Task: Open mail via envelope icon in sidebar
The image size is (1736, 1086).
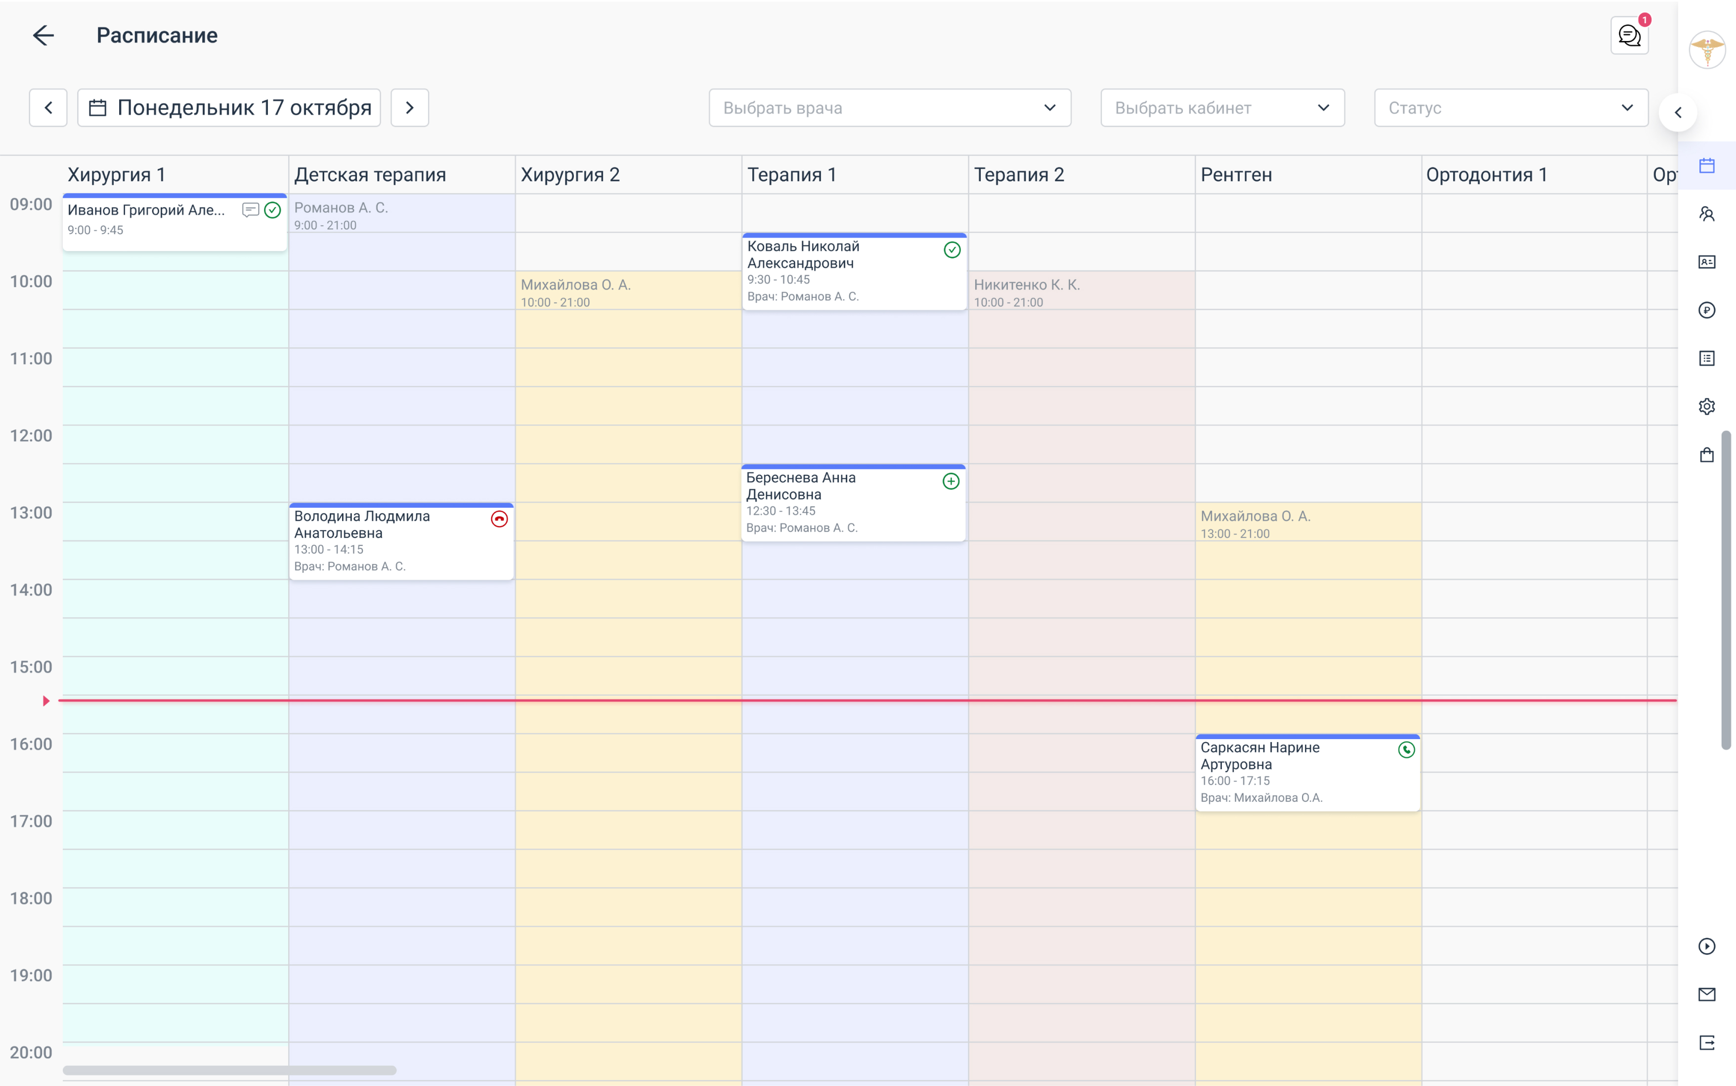Action: click(x=1707, y=994)
